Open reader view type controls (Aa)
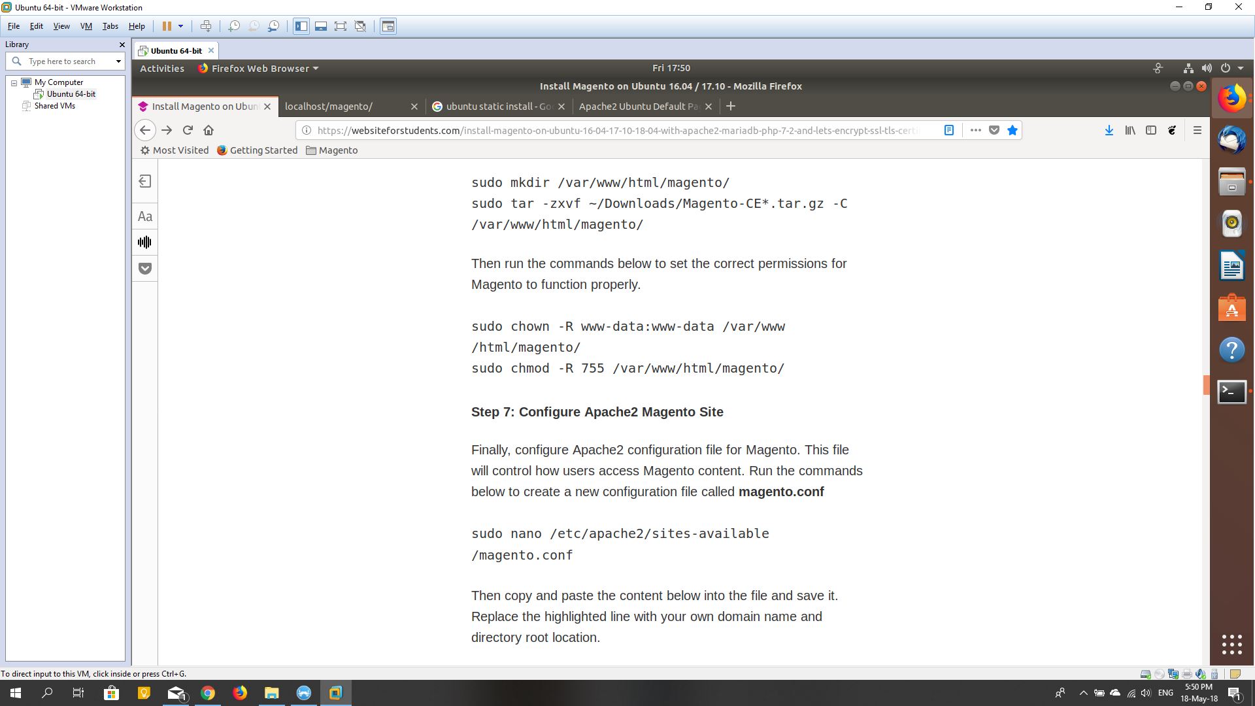1255x706 pixels. click(145, 216)
